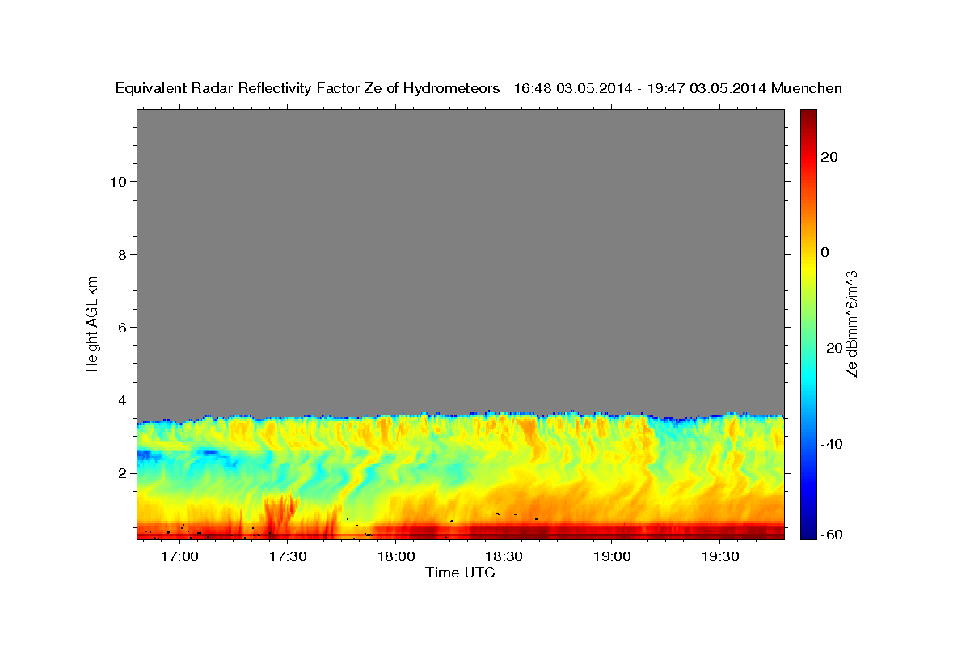Click the '18:30' time tick label
The width and height of the screenshot is (970, 647).
[x=504, y=557]
